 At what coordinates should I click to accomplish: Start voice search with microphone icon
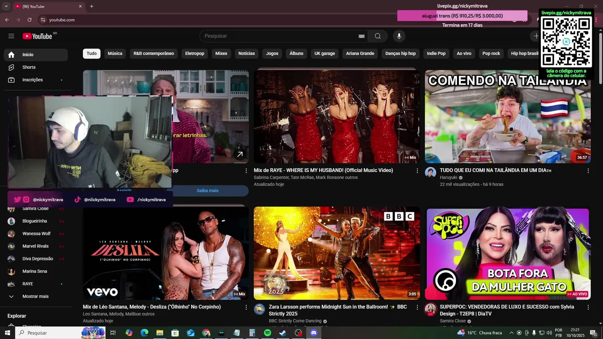click(399, 36)
